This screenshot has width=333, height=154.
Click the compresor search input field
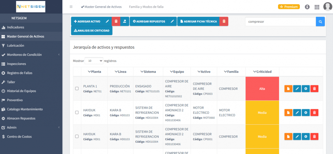(280, 22)
